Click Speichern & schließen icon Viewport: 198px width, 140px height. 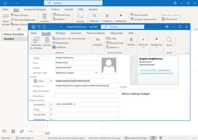pyautogui.click(x=36, y=40)
